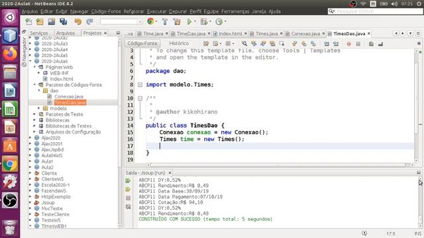Image resolution: width=424 pixels, height=238 pixels.
Task: Rerun output with green arrow icon
Action: (x=128, y=180)
